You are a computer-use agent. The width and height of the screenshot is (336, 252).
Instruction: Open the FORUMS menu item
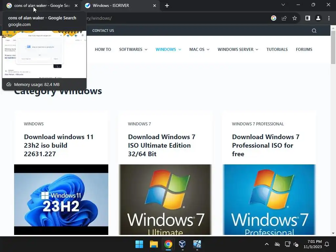304,50
